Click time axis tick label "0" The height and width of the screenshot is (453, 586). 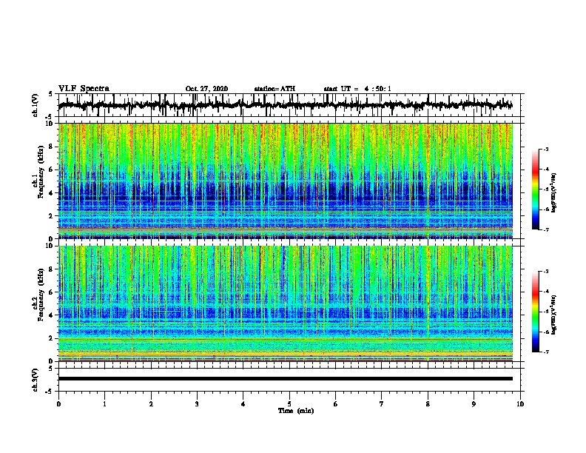click(58, 404)
